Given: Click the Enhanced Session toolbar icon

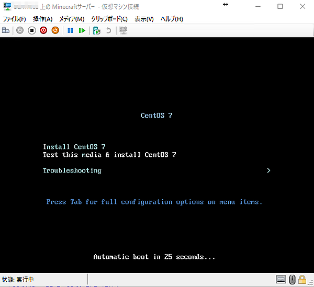Looking at the screenshot, I should 123,30.
